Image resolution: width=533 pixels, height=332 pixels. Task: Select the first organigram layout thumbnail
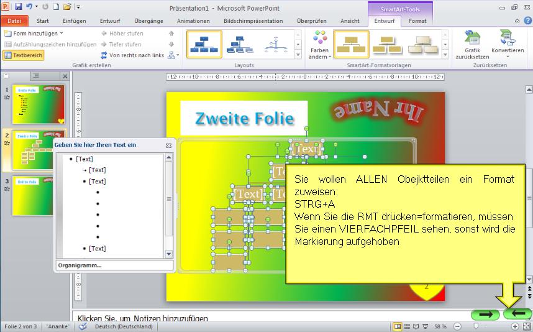click(x=204, y=44)
